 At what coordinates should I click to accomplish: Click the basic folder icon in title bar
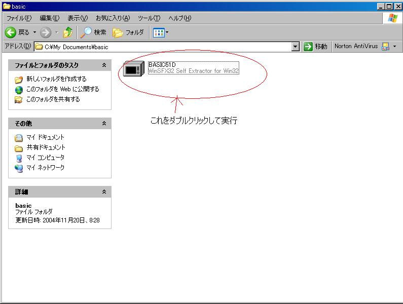click(x=7, y=6)
